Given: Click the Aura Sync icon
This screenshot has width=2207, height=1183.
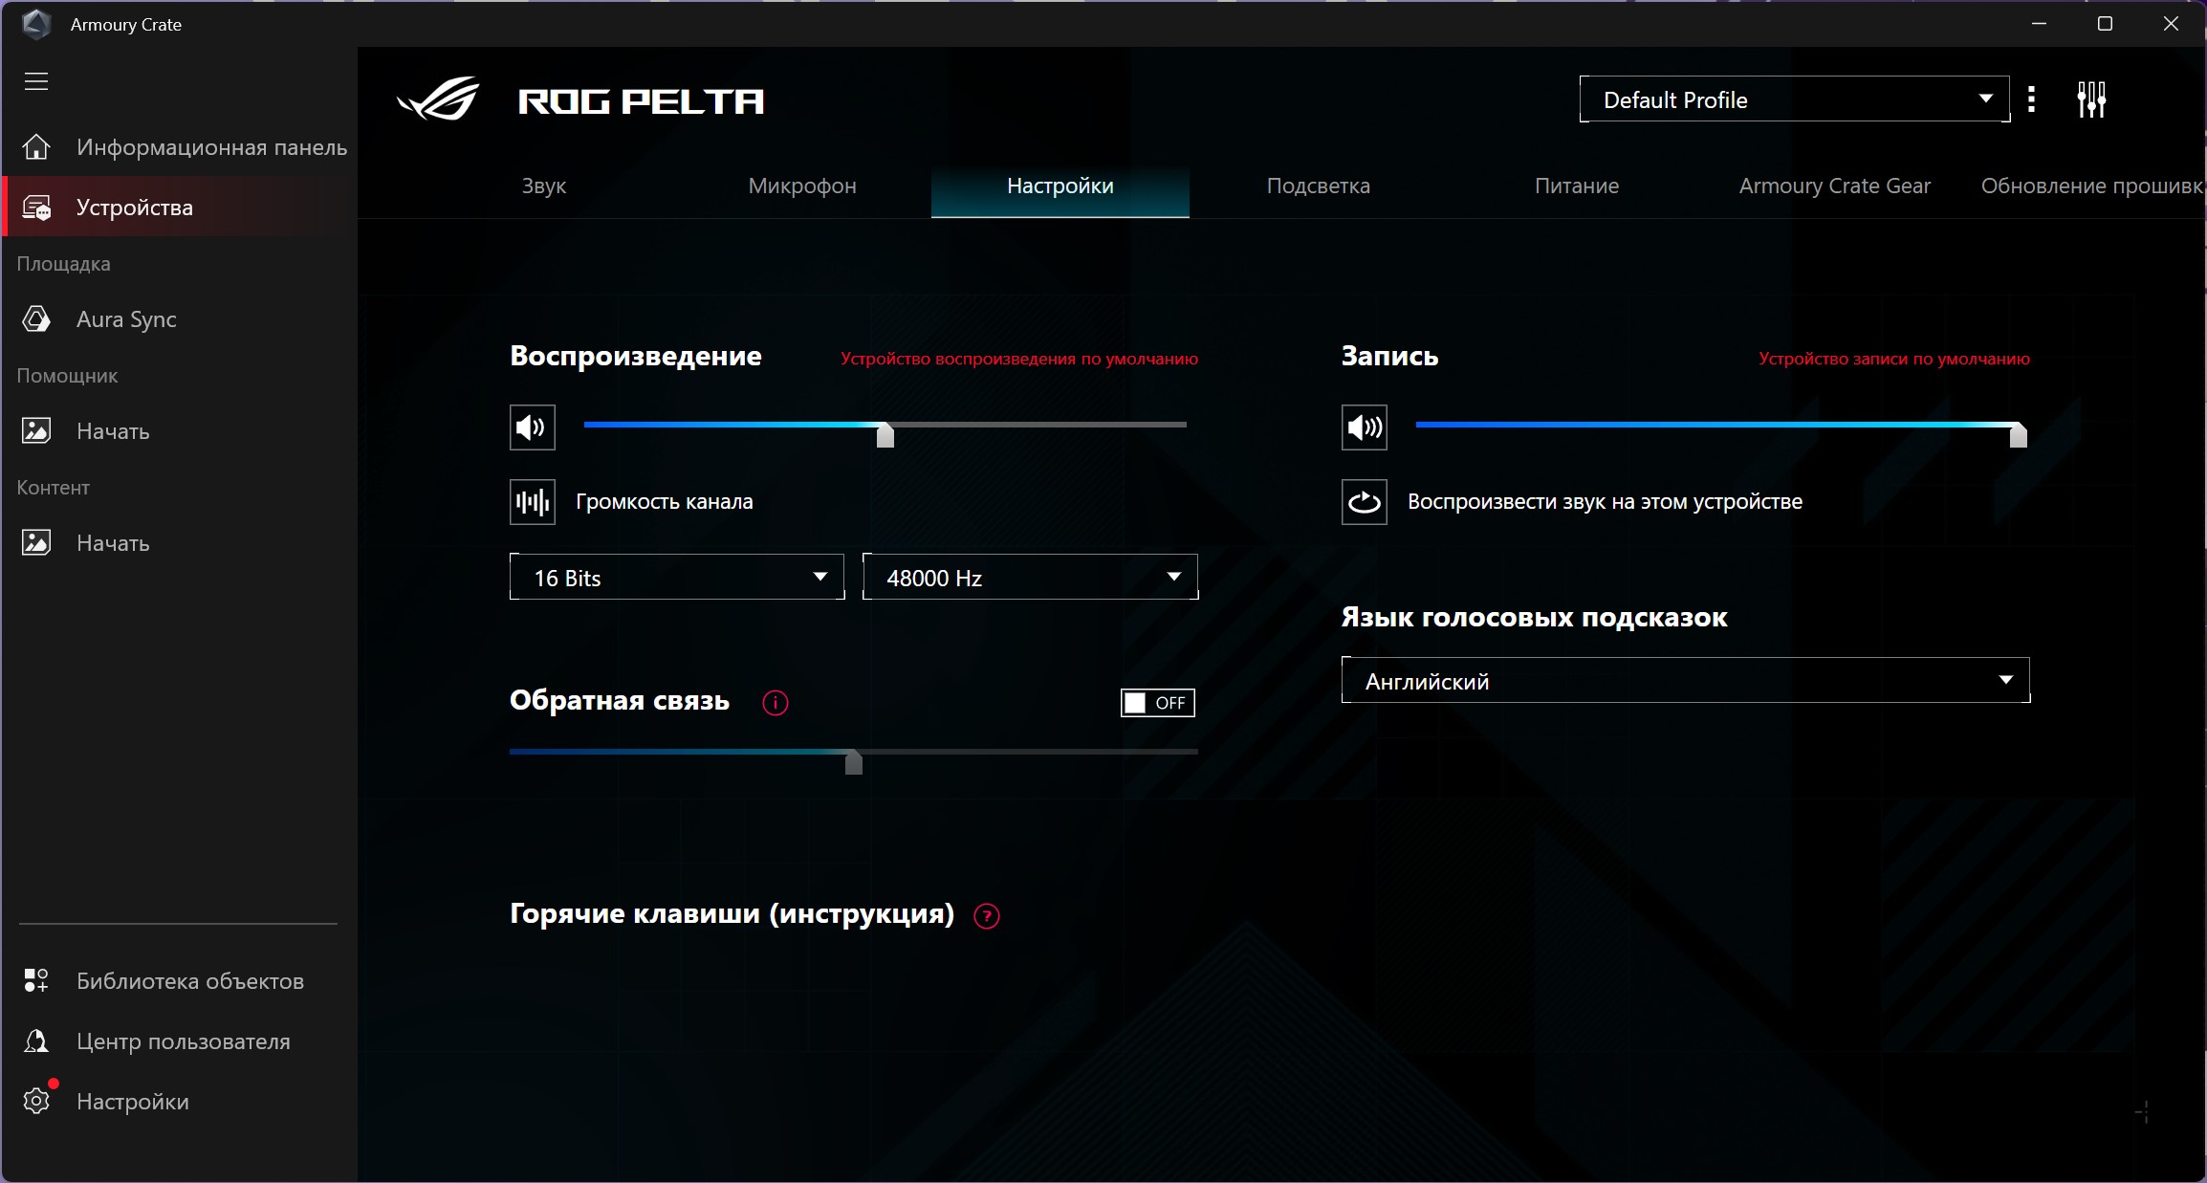Looking at the screenshot, I should tap(36, 319).
